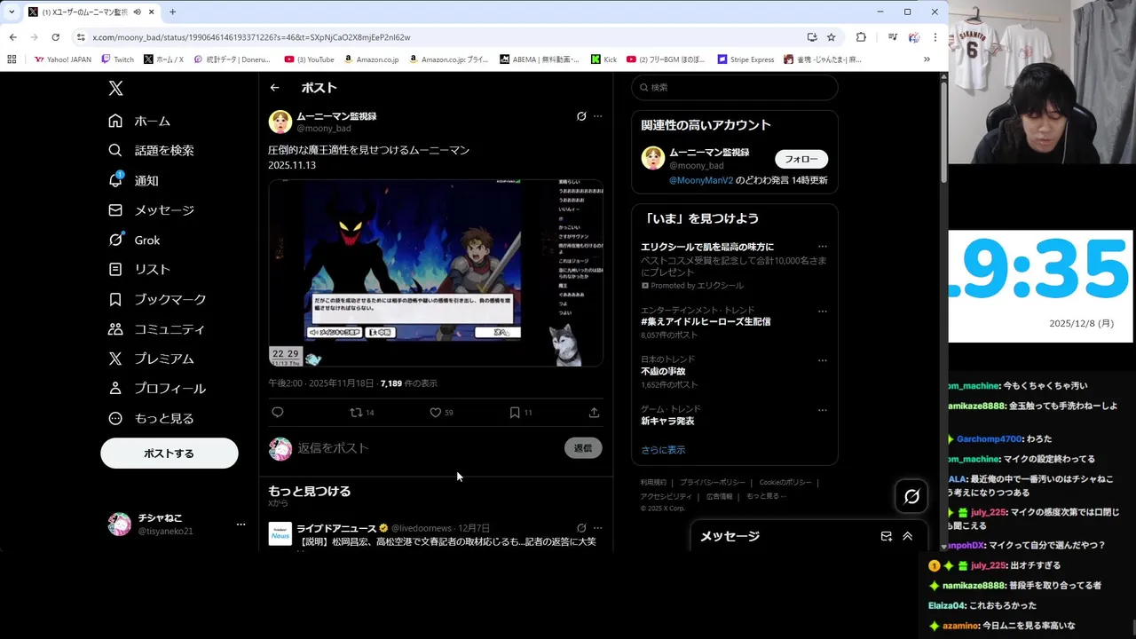Open Amazon.co.jp bookmark
This screenshot has width=1136, height=639.
[x=370, y=59]
